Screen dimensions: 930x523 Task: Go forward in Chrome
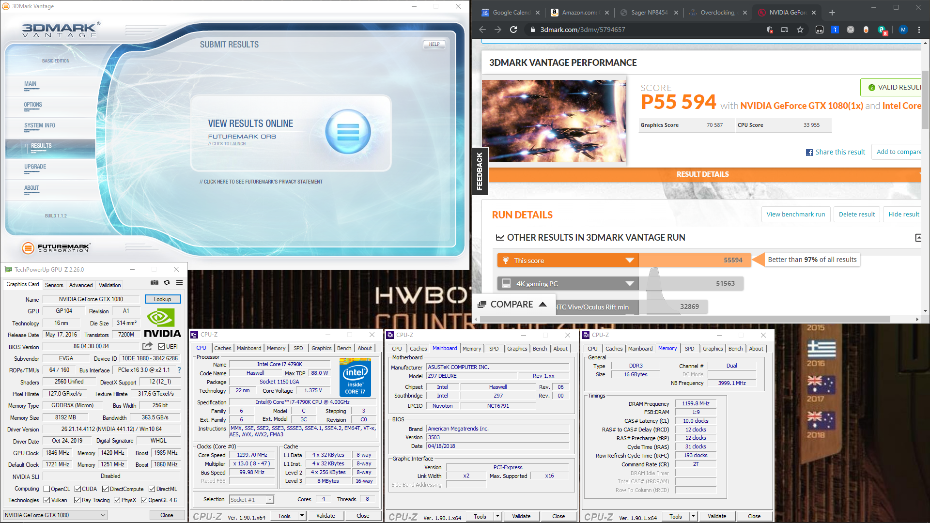498,30
